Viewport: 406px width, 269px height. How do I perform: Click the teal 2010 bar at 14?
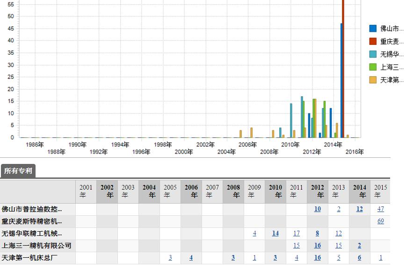[x=291, y=120]
